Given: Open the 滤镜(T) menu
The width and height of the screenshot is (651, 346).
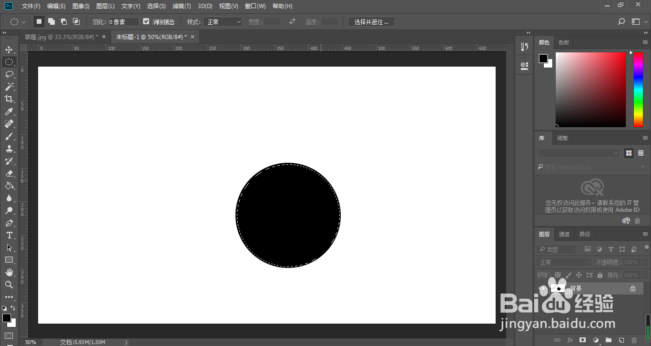Looking at the screenshot, I should pos(182,6).
